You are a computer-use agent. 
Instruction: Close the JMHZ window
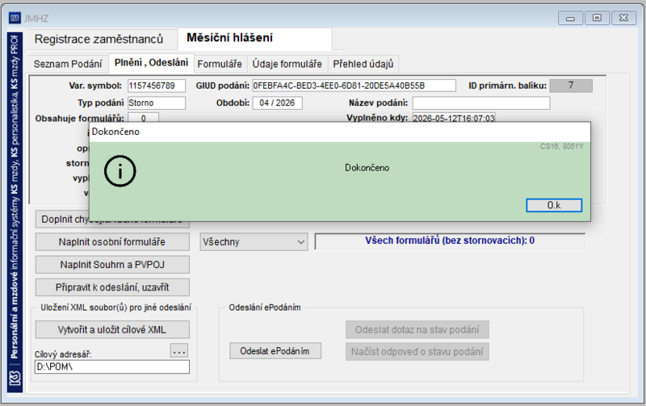point(623,18)
